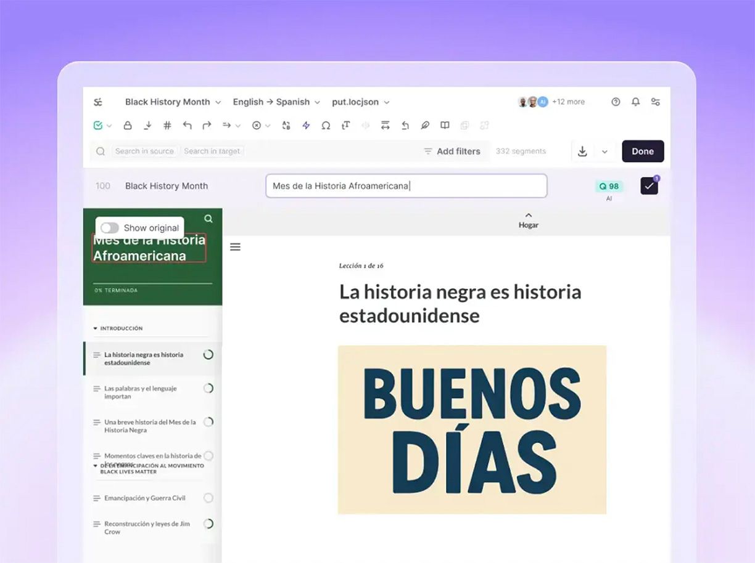
Task: Open the English → Spanish language dropdown
Action: pyautogui.click(x=276, y=102)
